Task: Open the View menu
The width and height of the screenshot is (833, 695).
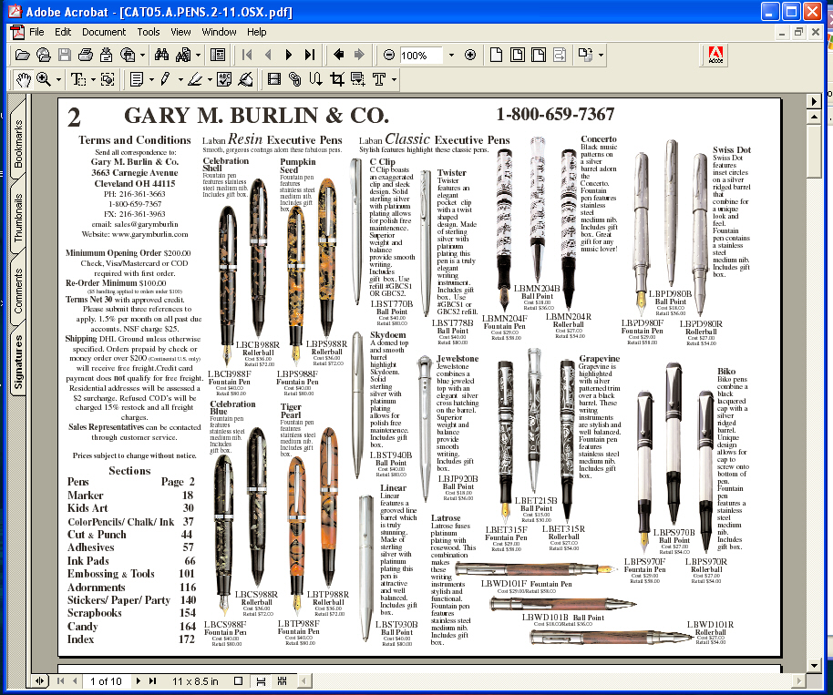Action: pyautogui.click(x=180, y=32)
